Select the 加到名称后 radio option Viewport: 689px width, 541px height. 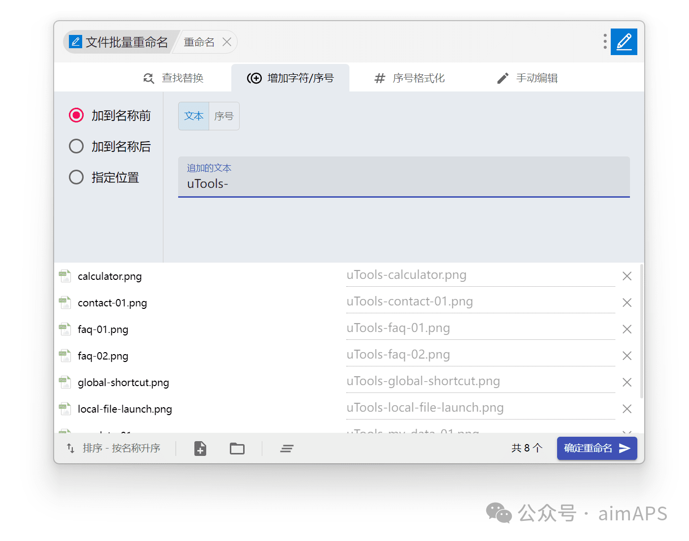(x=76, y=146)
